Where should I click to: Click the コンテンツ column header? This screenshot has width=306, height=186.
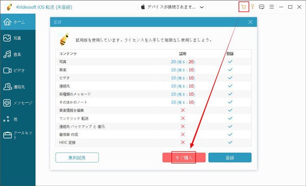68,54
